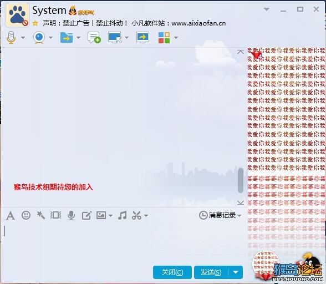Click the chat history scrollbar thumb
Viewport: 326px width, 284px height.
tap(241, 180)
